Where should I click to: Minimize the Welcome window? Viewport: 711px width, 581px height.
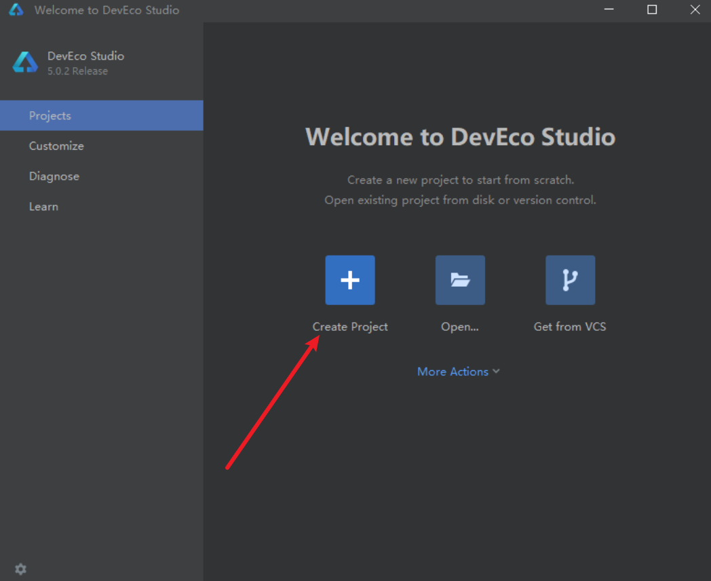pyautogui.click(x=609, y=9)
